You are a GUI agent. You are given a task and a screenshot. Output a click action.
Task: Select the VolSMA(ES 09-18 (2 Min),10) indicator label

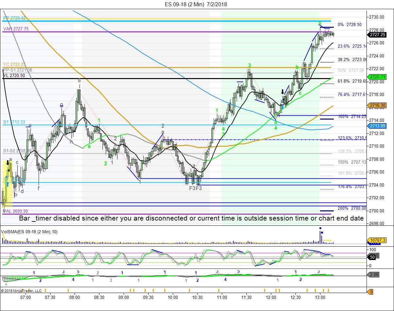pos(29,232)
